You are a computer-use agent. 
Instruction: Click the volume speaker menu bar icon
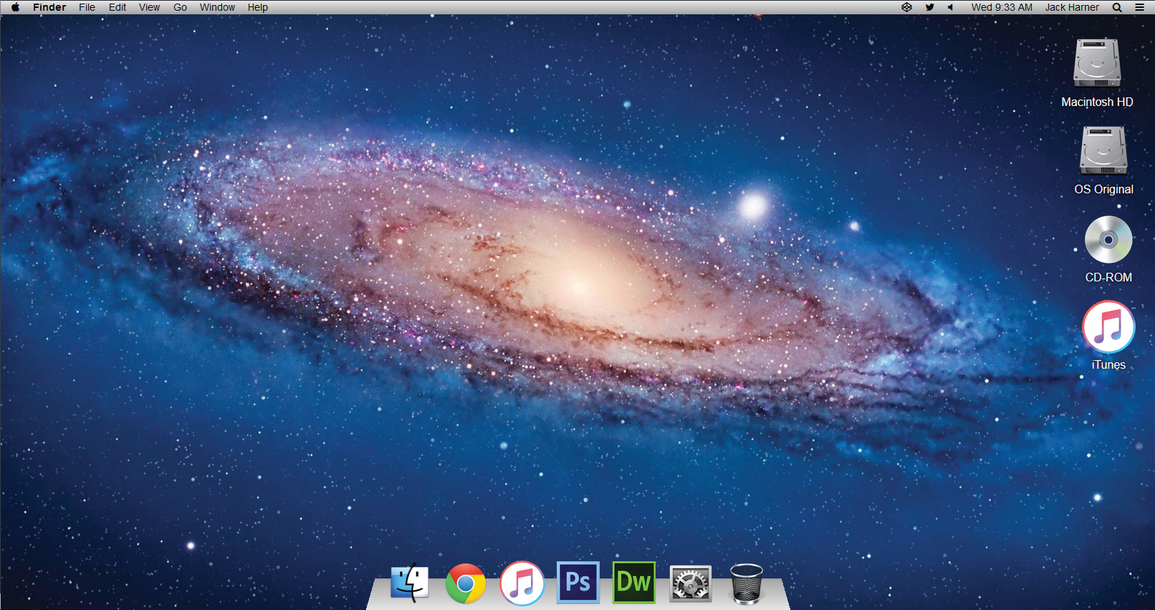(950, 7)
